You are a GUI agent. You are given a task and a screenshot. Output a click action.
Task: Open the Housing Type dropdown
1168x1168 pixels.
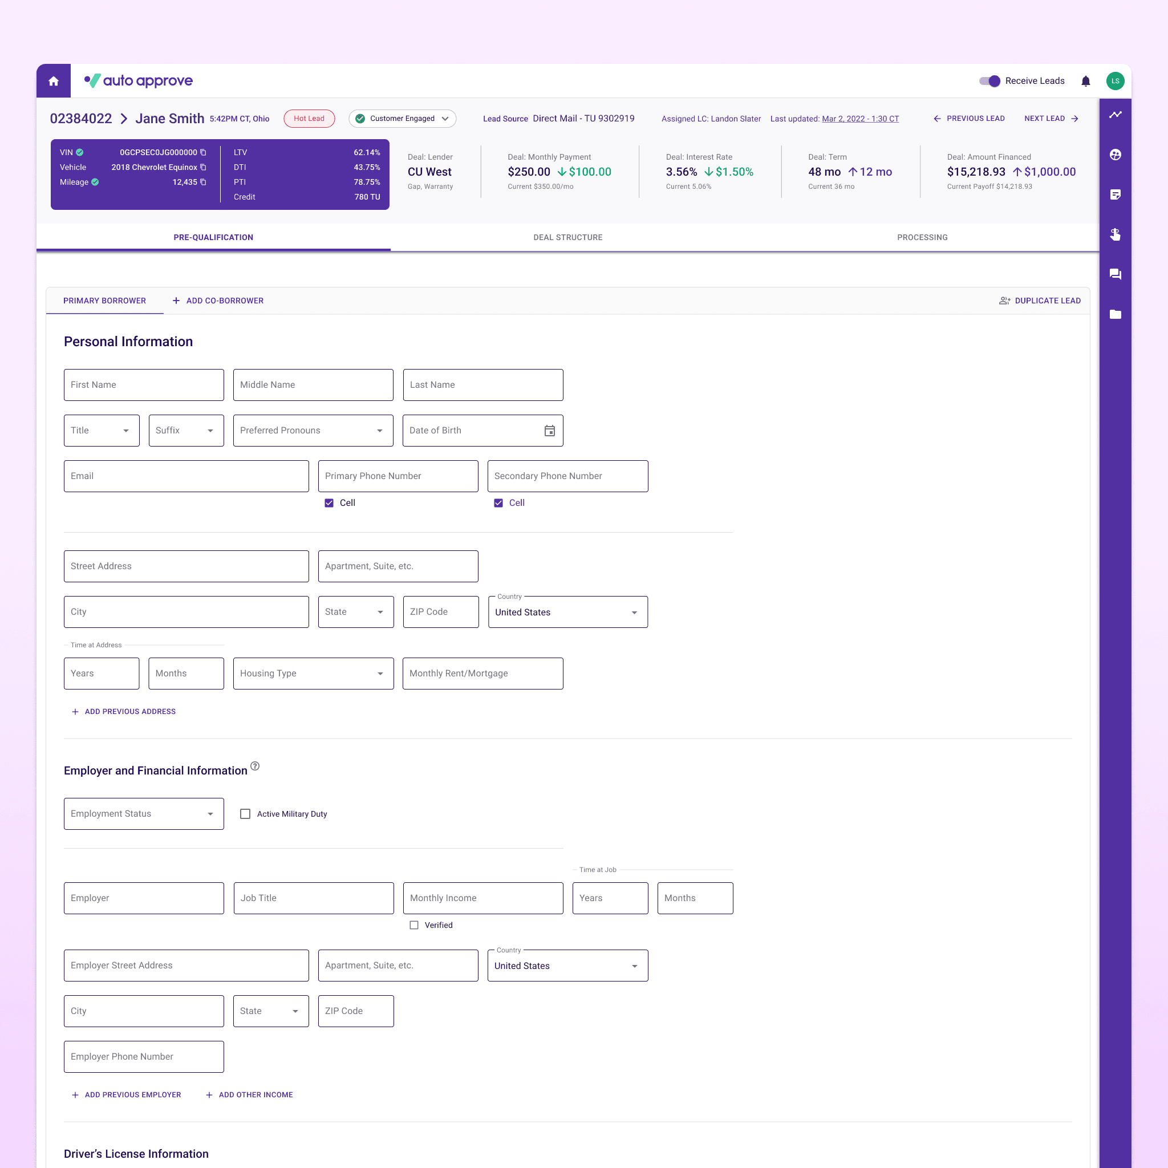coord(313,674)
